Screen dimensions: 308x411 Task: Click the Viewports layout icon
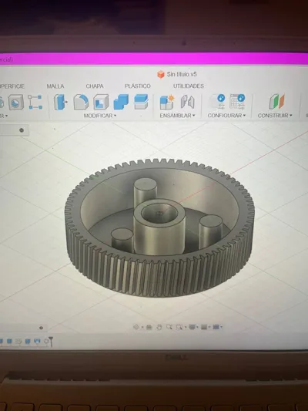[216, 327]
